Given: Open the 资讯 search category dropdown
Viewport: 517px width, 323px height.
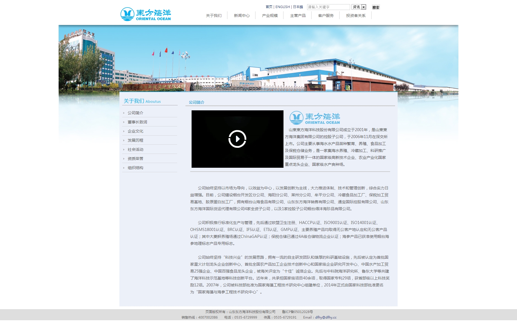Looking at the screenshot, I should 359,7.
